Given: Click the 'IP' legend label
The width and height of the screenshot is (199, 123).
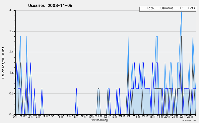Looking at the screenshot, I should point(181,8).
